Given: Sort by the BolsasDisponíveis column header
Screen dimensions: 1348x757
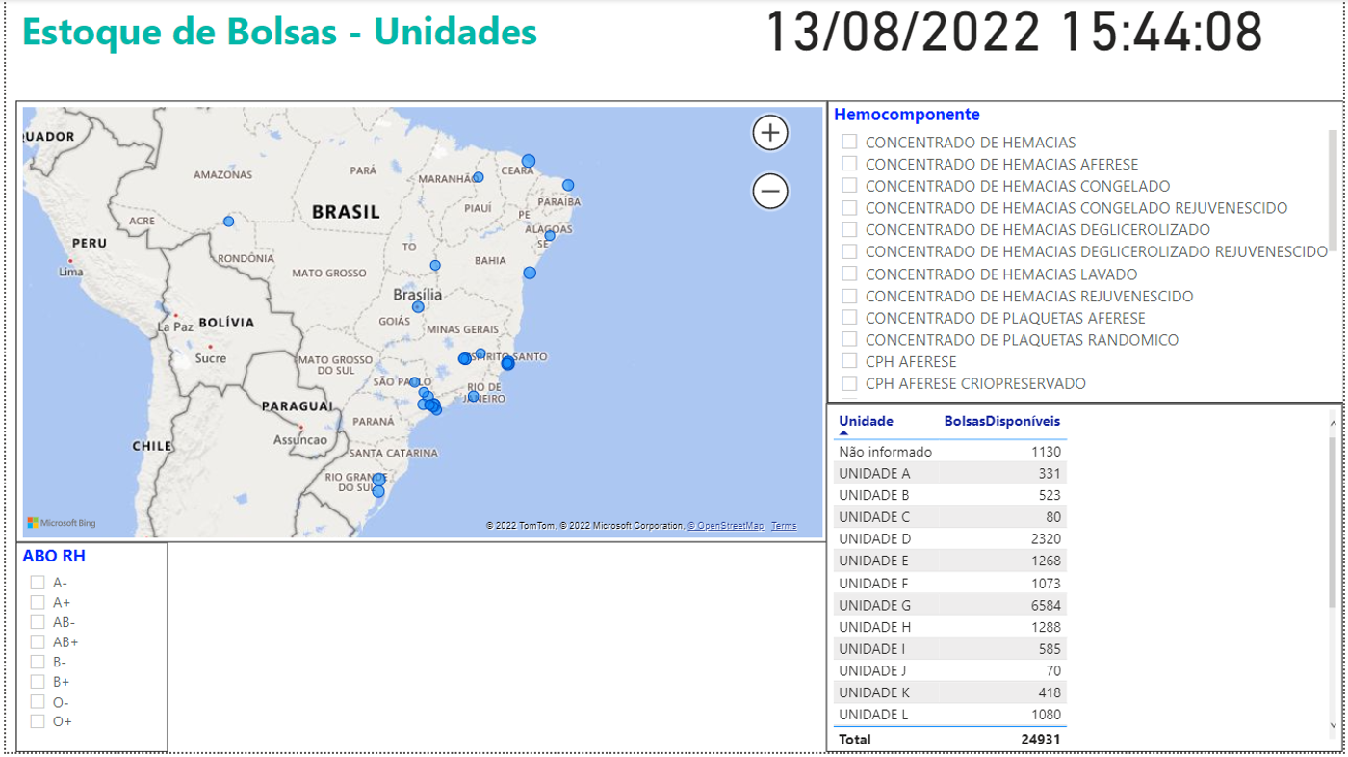Looking at the screenshot, I should click(1001, 421).
